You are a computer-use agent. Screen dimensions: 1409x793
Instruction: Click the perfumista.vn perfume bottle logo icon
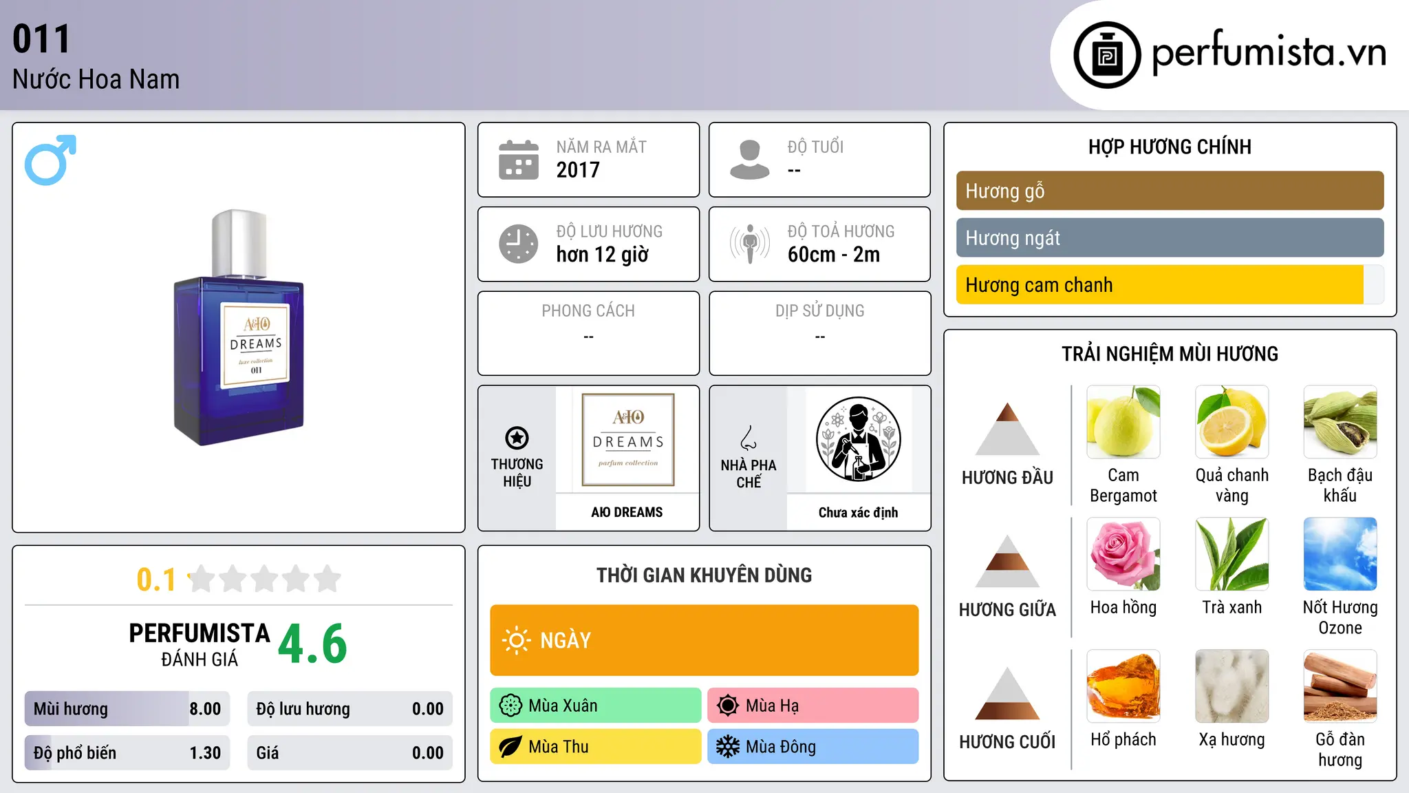1107,55
